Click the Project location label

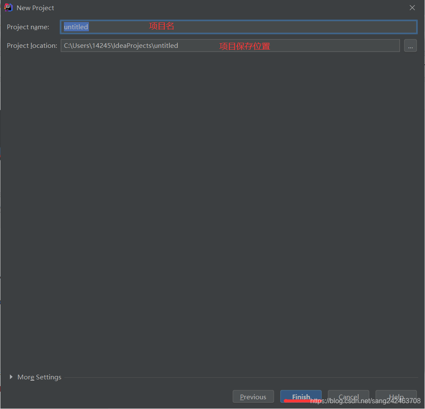(x=32, y=46)
